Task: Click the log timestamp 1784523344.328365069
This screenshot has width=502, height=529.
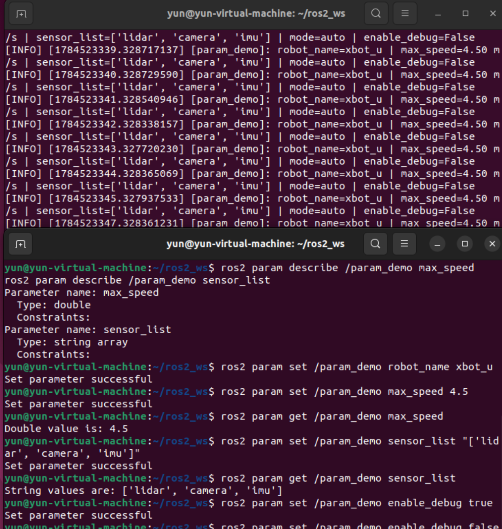Action: [x=116, y=174]
